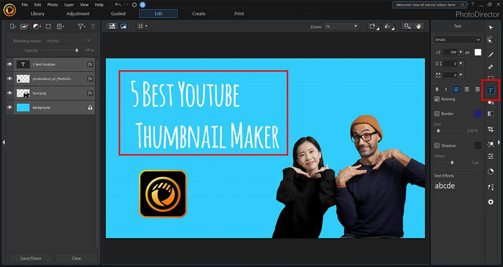The width and height of the screenshot is (503, 267).
Task: Enable the Shadow checkbox
Action: (437, 146)
